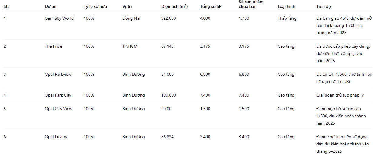Screen dimensions: 381x156
Task: Click the The Prive project cell
Action: 53,46
